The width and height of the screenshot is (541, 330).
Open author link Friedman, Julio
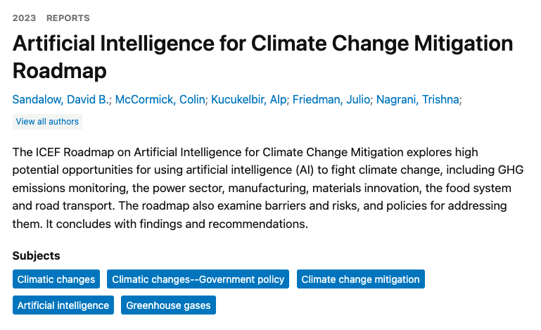(331, 99)
